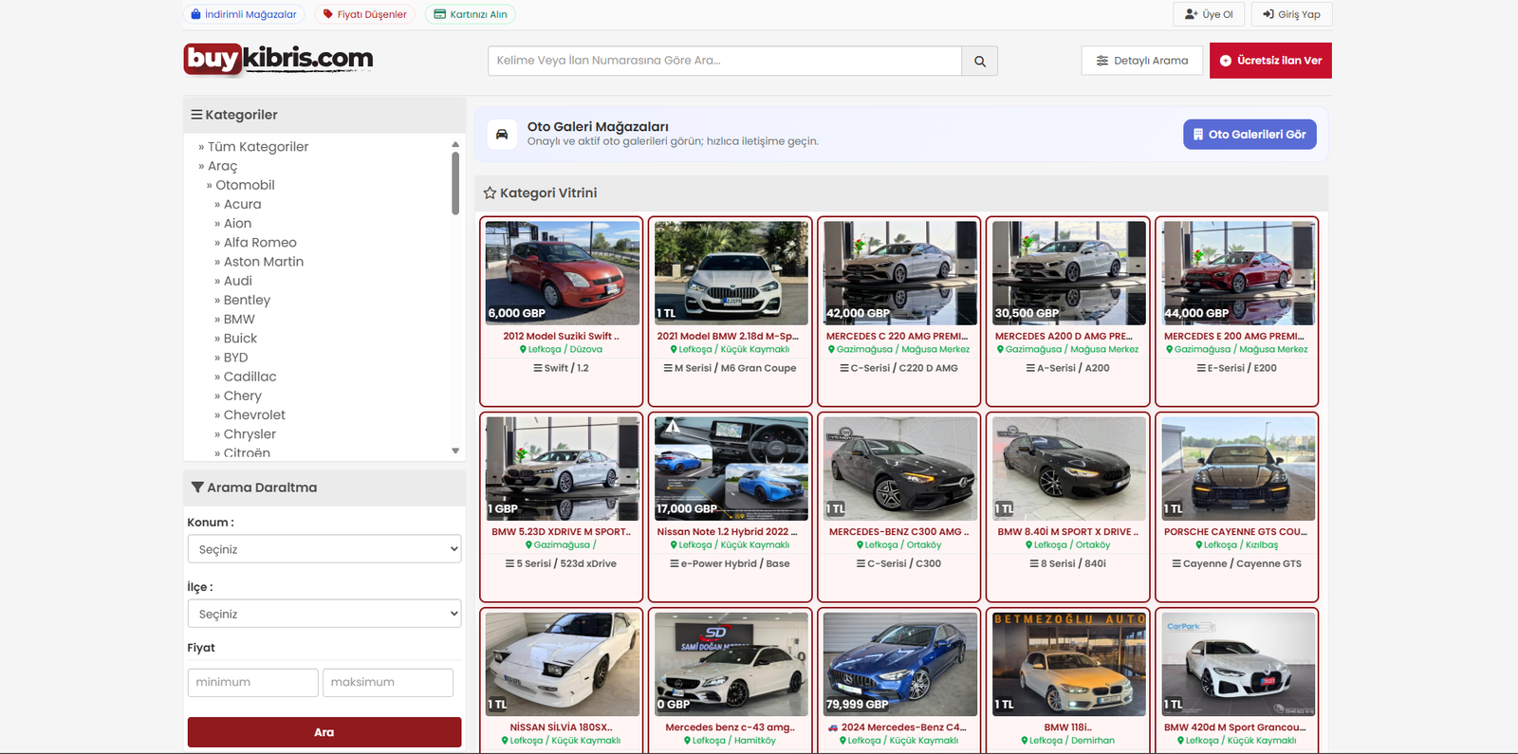1518x754 pixels.
Task: Click Kartınızı Alın card link
Action: [471, 14]
